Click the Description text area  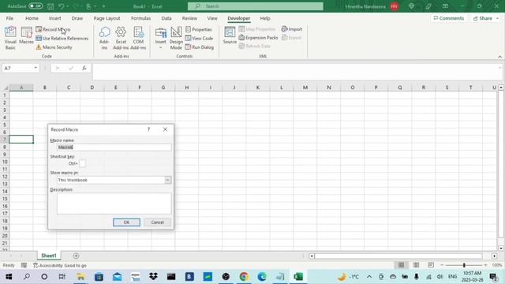tap(114, 204)
